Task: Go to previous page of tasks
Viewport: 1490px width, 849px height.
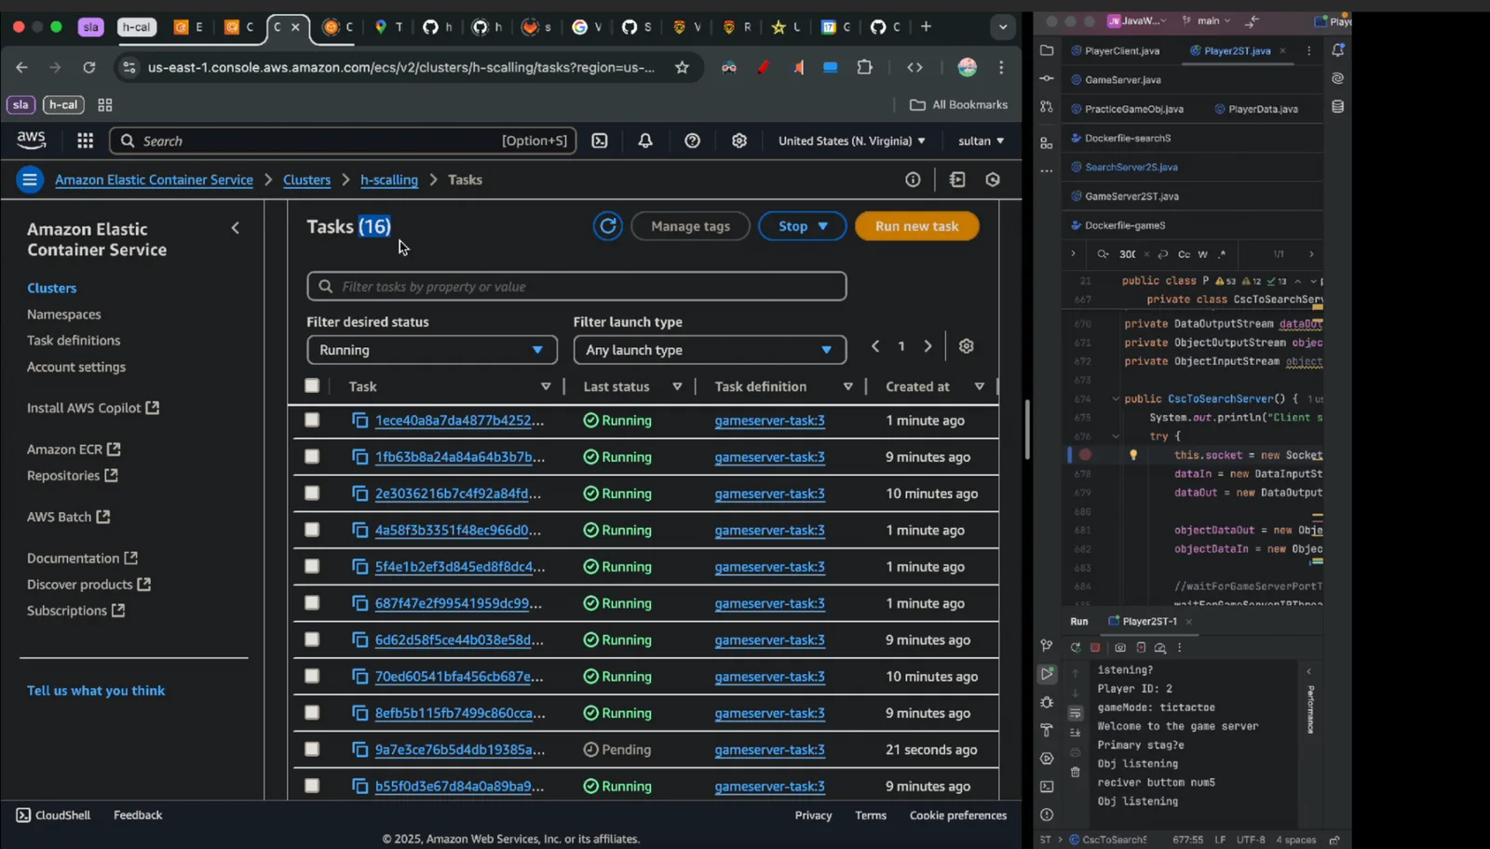Action: point(875,346)
